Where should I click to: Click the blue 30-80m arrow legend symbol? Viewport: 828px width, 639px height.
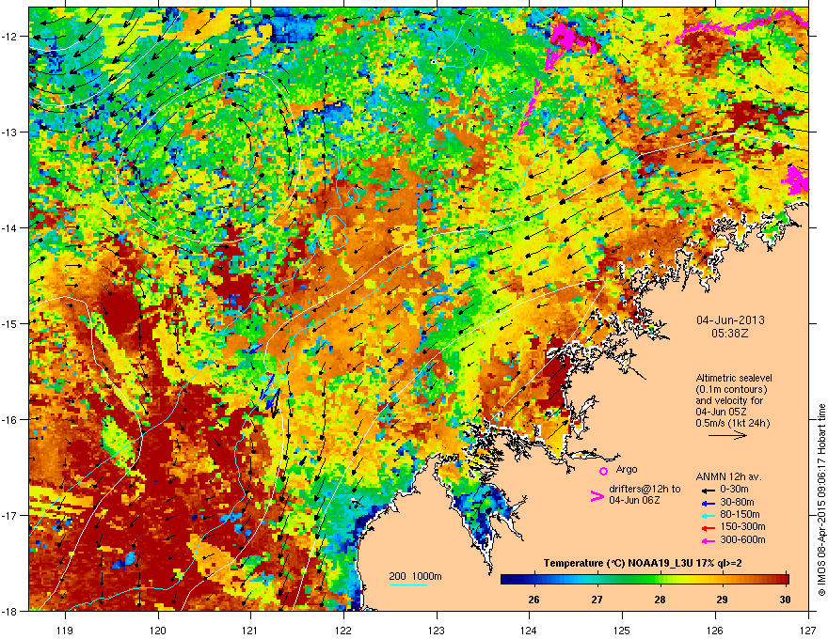tap(709, 503)
